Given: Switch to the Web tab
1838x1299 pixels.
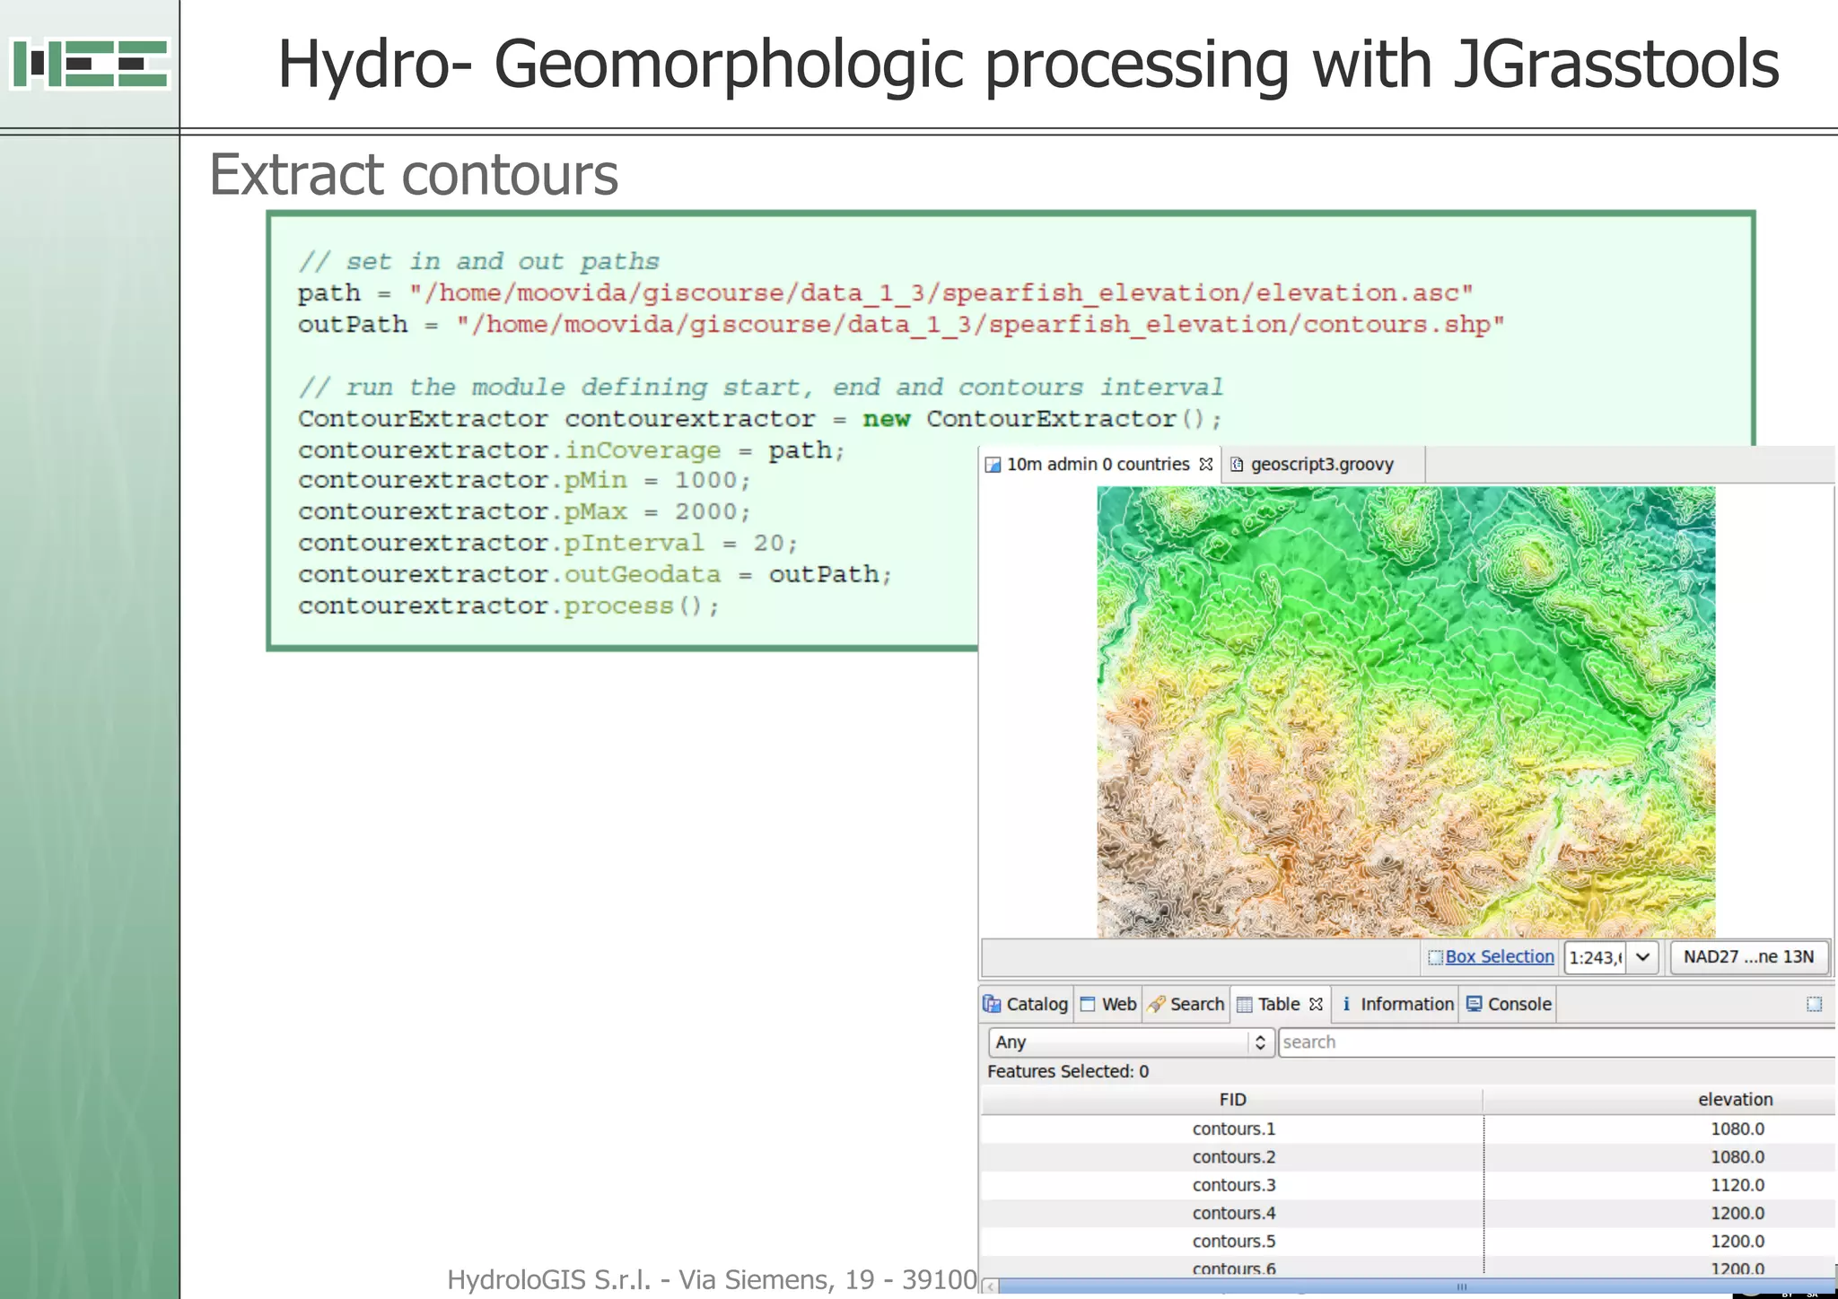Looking at the screenshot, I should tap(1108, 1004).
